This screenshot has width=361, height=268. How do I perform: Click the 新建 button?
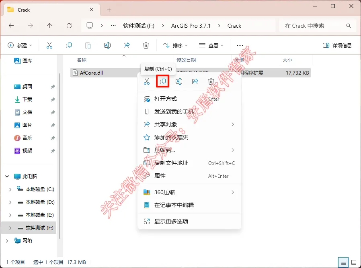[20, 45]
